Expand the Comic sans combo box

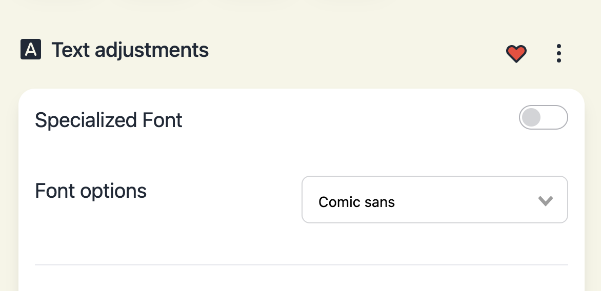click(435, 199)
